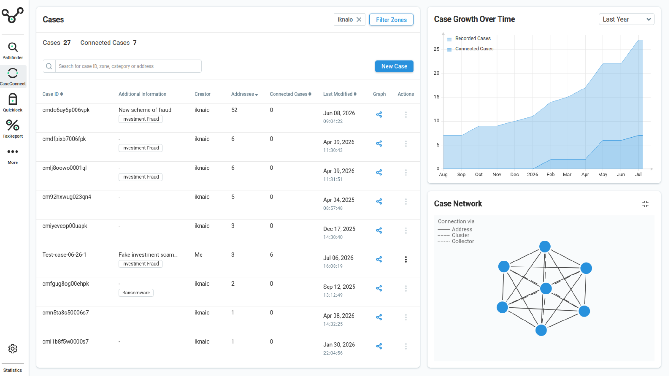The image size is (669, 376).
Task: Open actions menu for cml1b8f5w0000s7
Action: click(406, 346)
